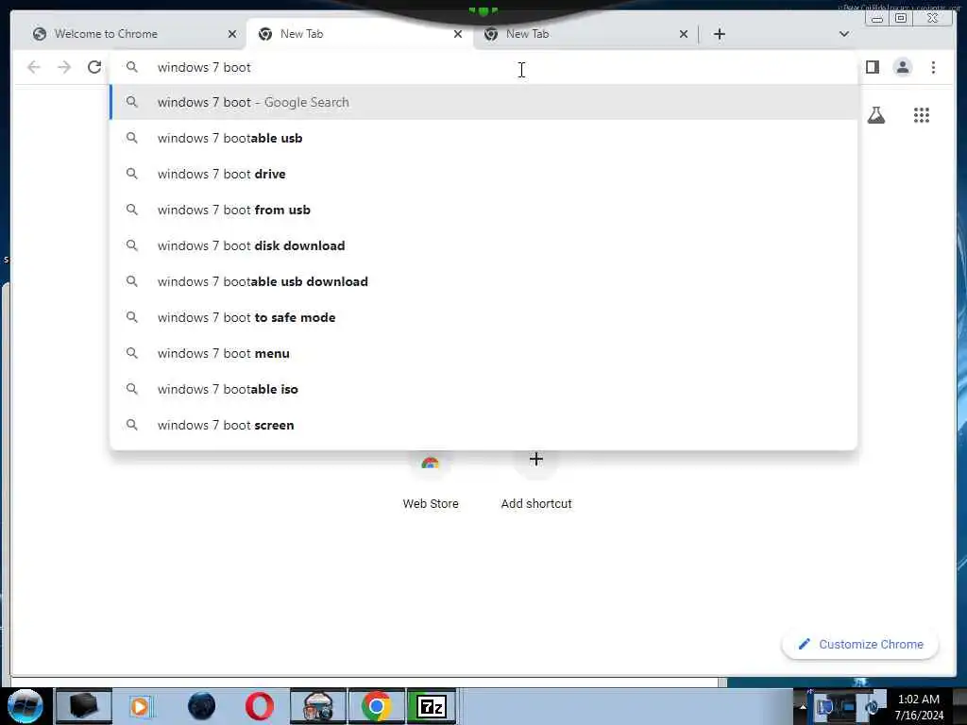
Task: Open Customize Chrome button
Action: (x=860, y=644)
